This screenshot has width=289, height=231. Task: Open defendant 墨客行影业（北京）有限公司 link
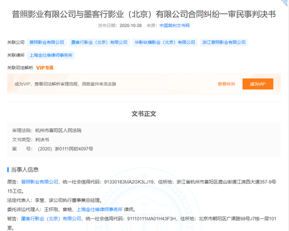[51, 218]
